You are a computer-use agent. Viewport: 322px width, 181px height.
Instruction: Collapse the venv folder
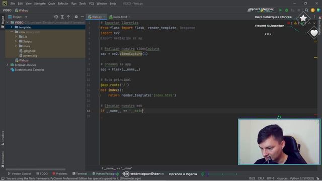click(x=12, y=32)
